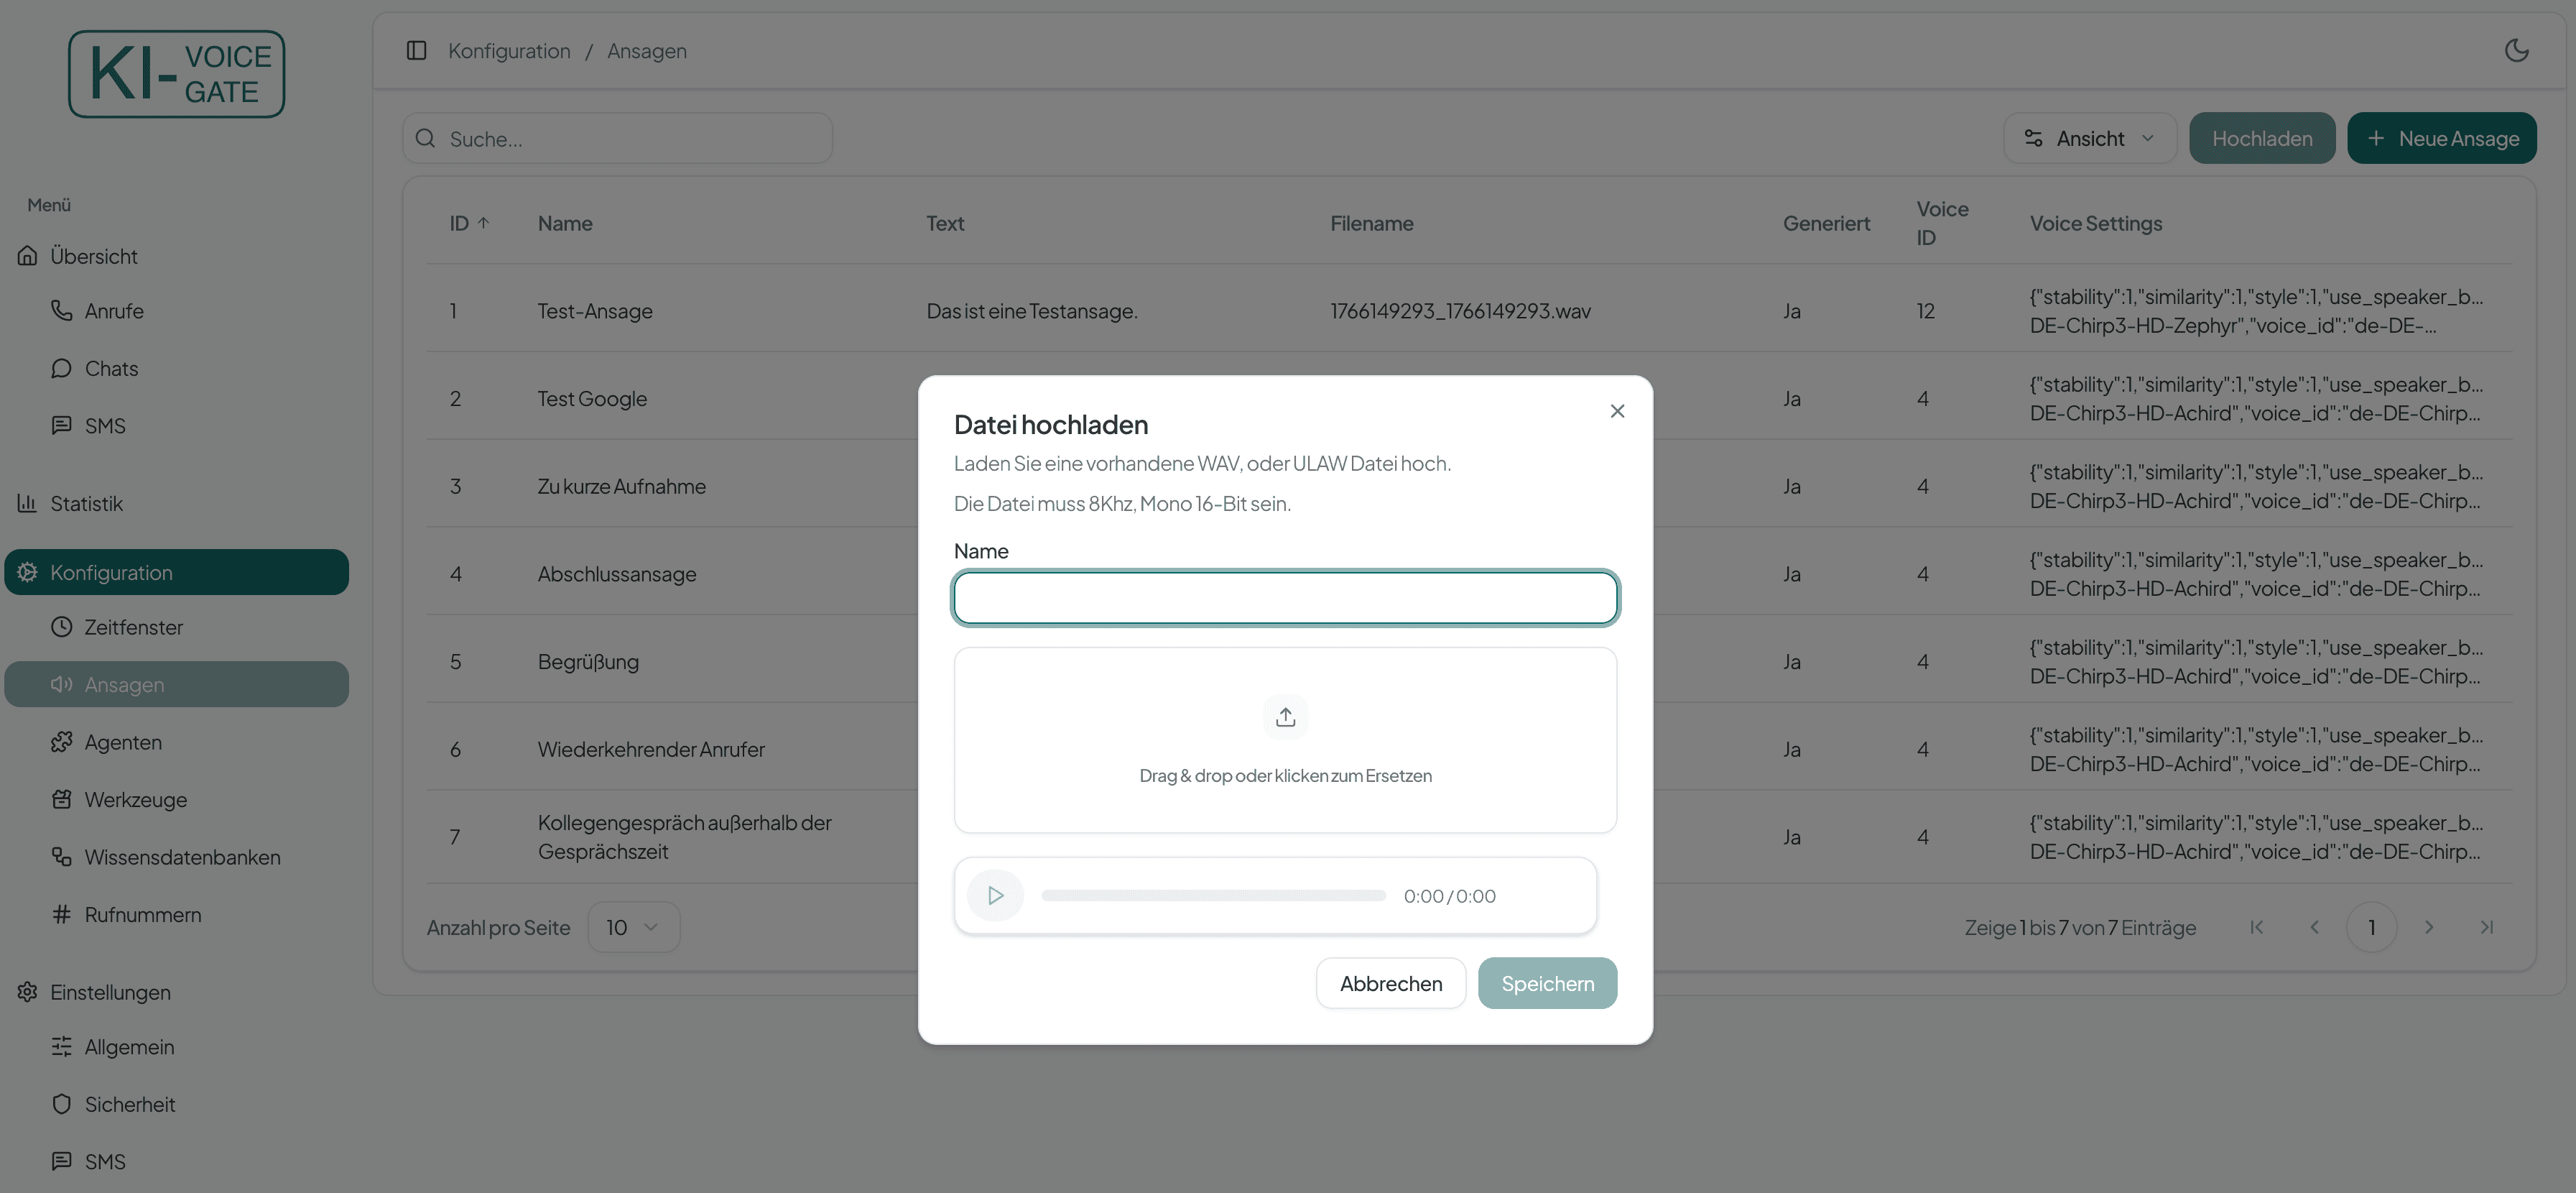Collapse the sidebar panel icon
This screenshot has height=1193, width=2576.
[417, 50]
